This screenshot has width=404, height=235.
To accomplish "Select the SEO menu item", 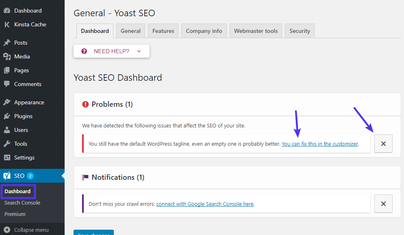I will tap(32, 176).
